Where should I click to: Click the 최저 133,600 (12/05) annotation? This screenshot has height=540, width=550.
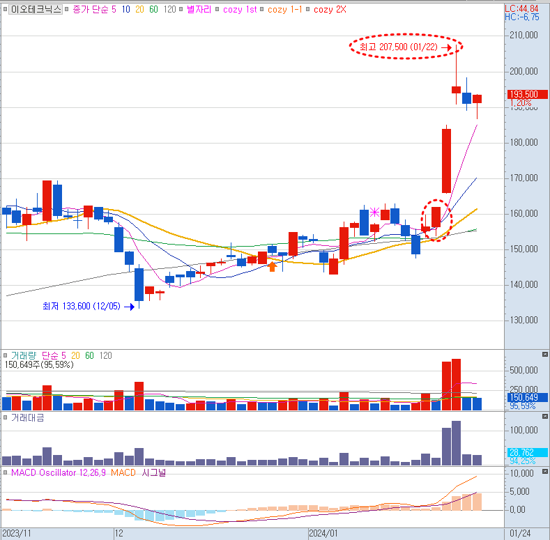(82, 307)
